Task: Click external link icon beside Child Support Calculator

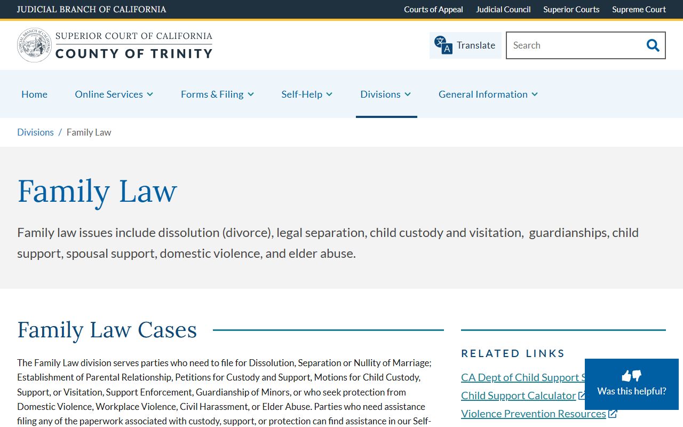Action: point(582,396)
